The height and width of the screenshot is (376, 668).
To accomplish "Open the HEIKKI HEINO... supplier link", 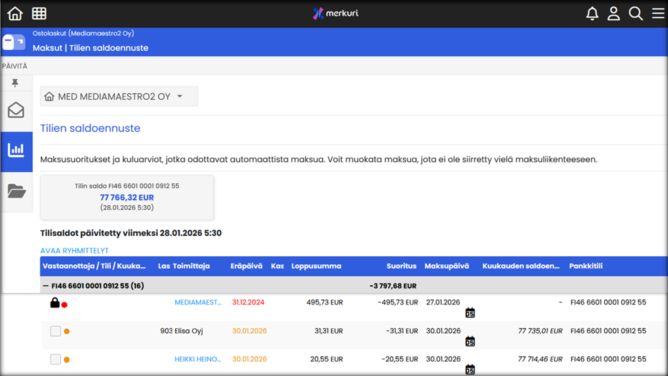I will 198,359.
